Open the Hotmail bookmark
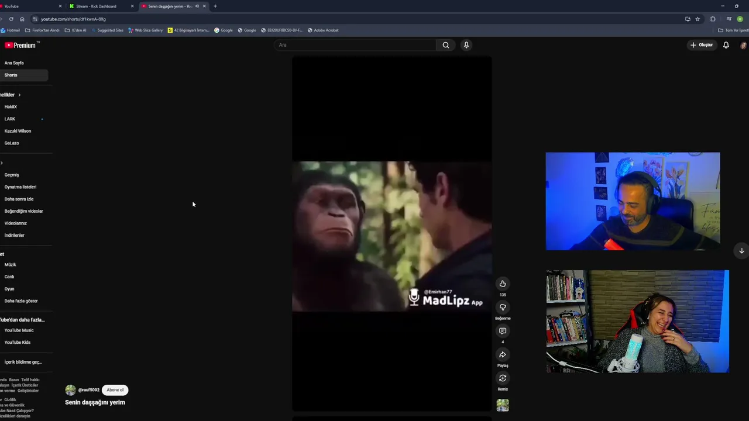Image resolution: width=749 pixels, height=421 pixels. [11, 30]
